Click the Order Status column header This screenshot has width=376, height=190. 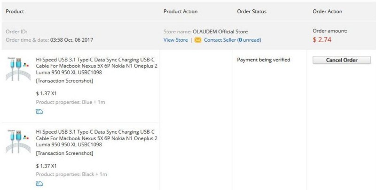(252, 11)
